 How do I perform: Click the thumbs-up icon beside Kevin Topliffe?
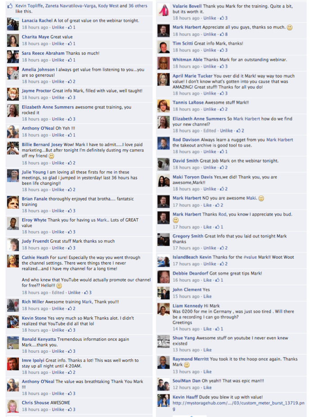coord(10,5)
